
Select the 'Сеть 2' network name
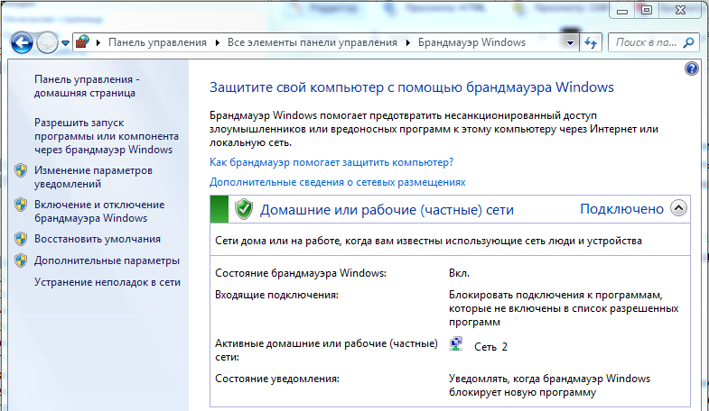click(490, 347)
